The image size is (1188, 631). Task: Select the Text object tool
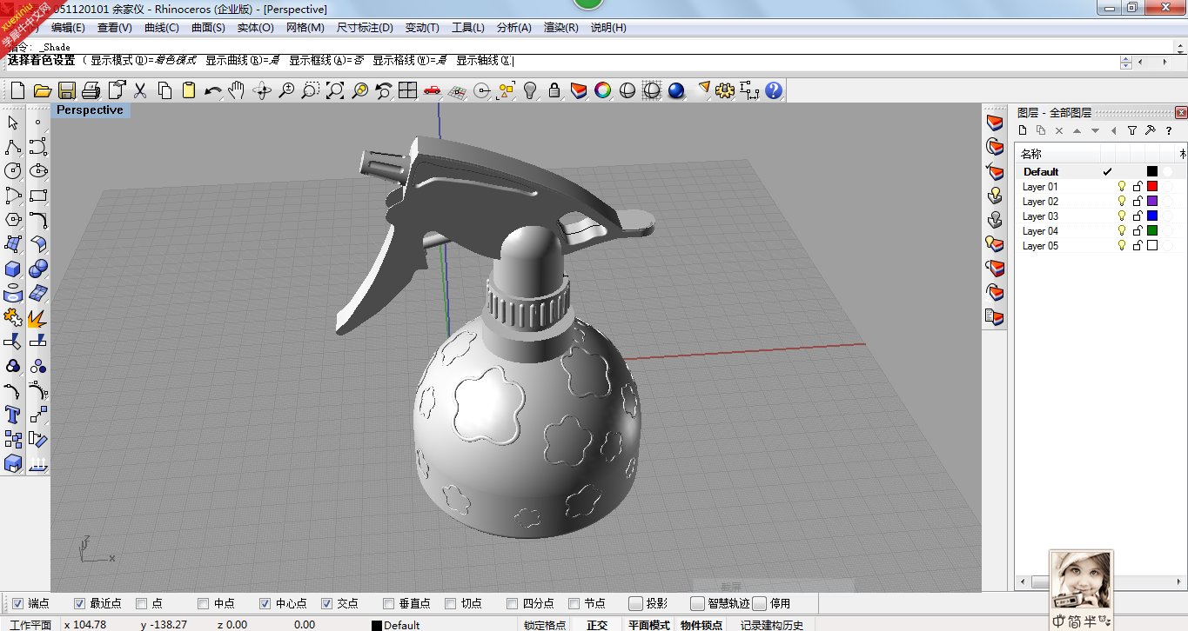click(x=13, y=415)
